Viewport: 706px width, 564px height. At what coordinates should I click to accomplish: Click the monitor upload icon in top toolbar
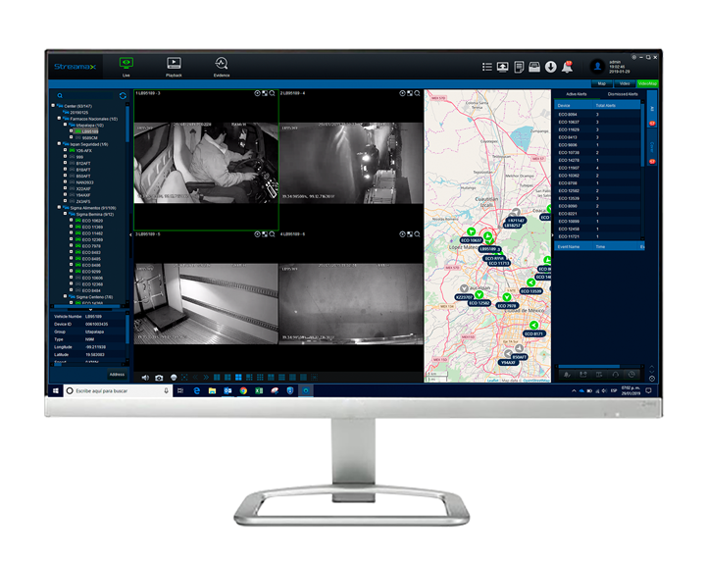502,67
